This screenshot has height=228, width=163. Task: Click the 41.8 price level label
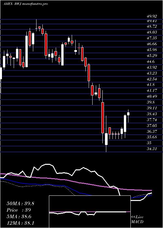click(x=151, y=85)
